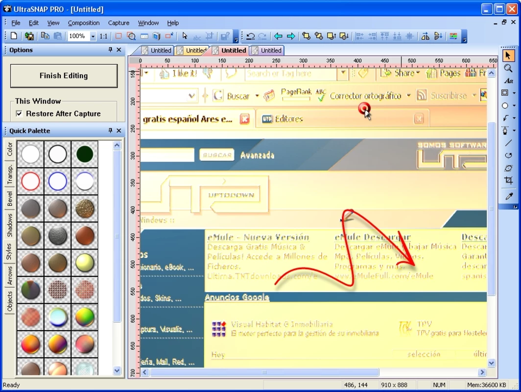Viewport: 521px width, 392px height.
Task: Expand the Rectangle tool options arrow
Action: coord(514,93)
